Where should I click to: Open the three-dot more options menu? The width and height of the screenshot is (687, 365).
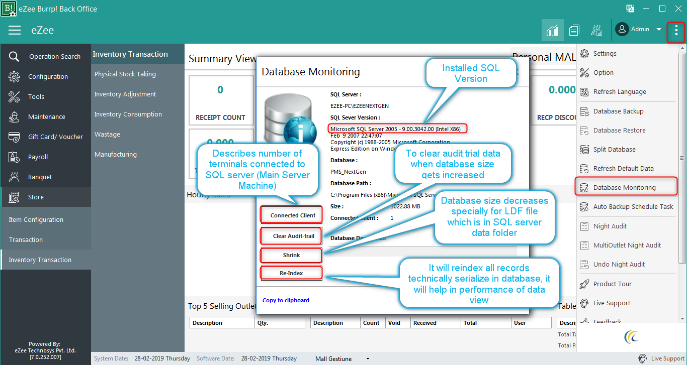(676, 31)
